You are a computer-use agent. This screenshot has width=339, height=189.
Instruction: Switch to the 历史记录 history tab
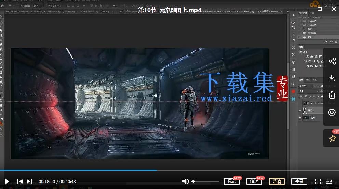pyautogui.click(x=303, y=13)
